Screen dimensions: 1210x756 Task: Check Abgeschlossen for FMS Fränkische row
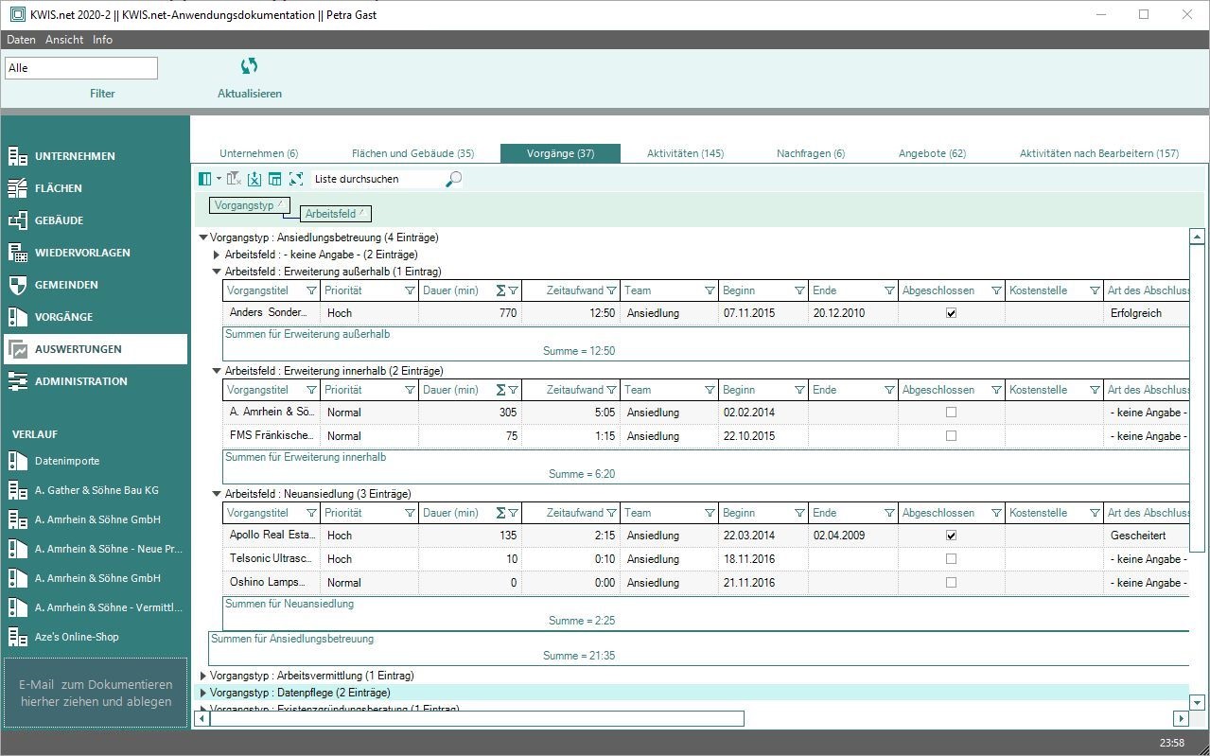tap(951, 436)
